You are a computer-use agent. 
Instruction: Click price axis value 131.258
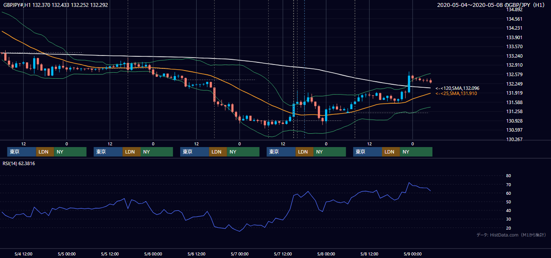point(514,111)
